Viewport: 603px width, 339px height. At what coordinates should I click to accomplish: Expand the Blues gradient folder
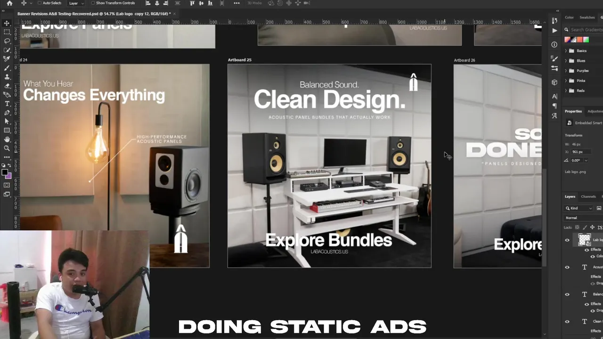[x=566, y=61]
